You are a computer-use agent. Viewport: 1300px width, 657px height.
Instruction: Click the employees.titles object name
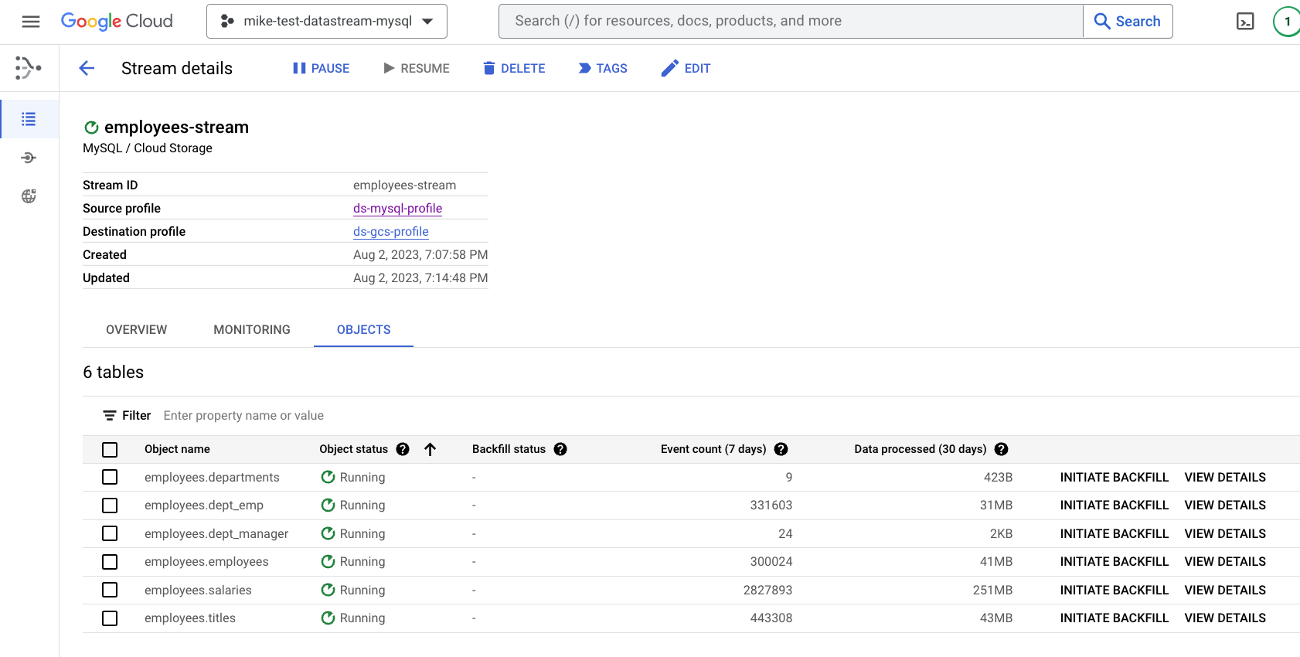click(189, 618)
